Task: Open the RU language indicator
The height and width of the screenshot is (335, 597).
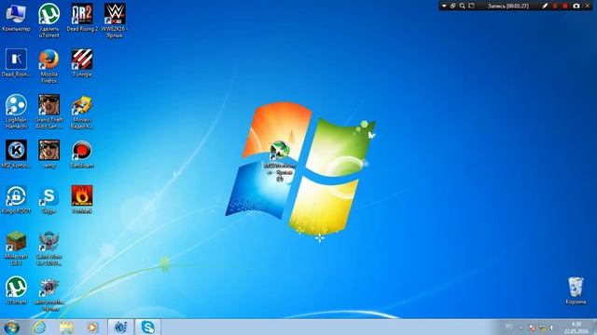Action: (x=509, y=327)
